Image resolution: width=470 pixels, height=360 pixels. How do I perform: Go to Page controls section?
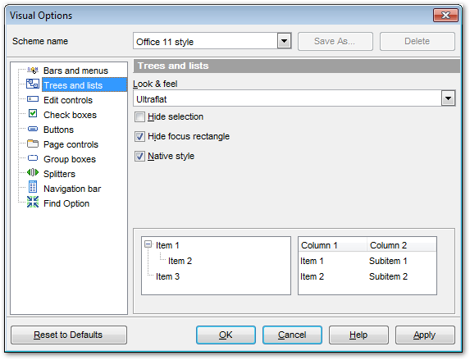[x=71, y=144]
